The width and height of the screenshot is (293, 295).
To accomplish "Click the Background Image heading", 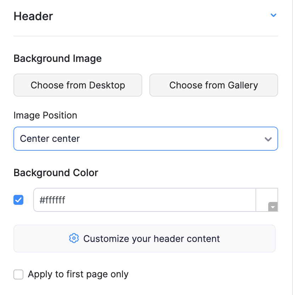I will 57,58.
